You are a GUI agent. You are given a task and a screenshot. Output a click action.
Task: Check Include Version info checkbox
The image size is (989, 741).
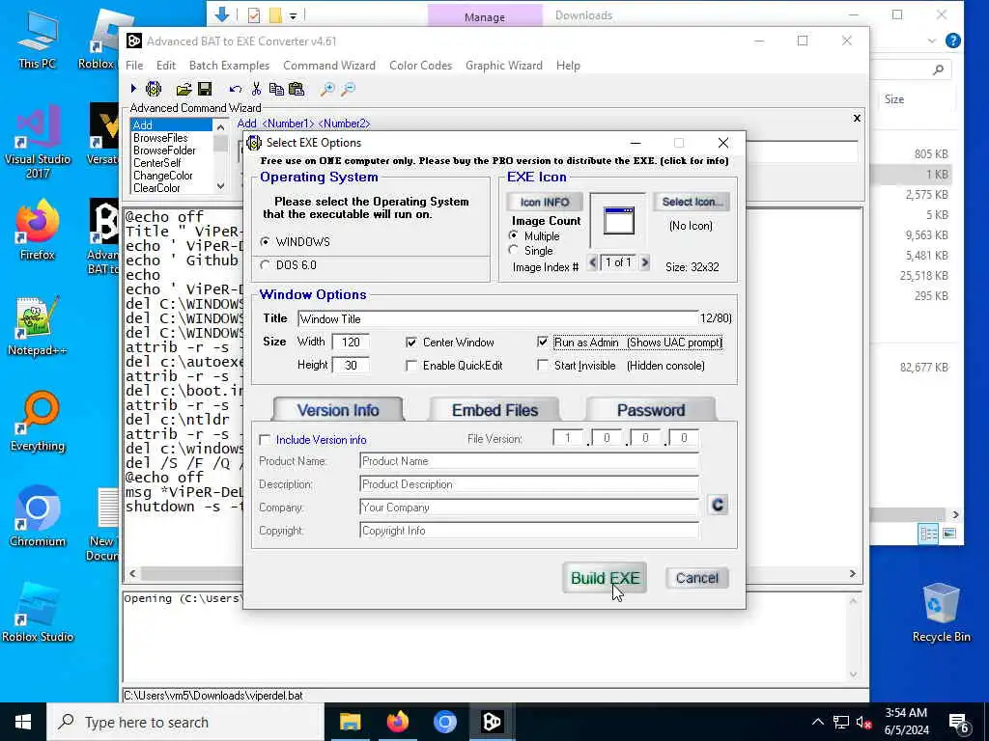point(265,440)
